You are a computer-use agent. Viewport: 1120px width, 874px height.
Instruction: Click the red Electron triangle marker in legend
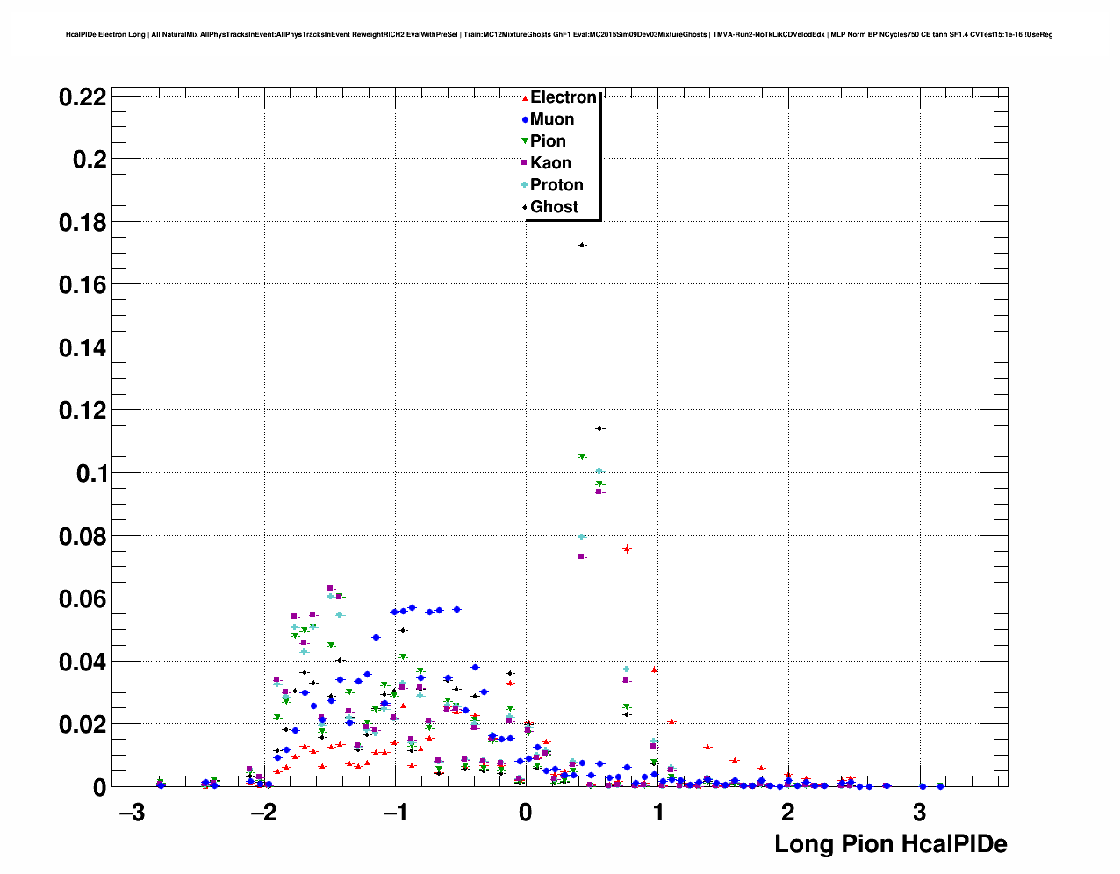(525, 98)
